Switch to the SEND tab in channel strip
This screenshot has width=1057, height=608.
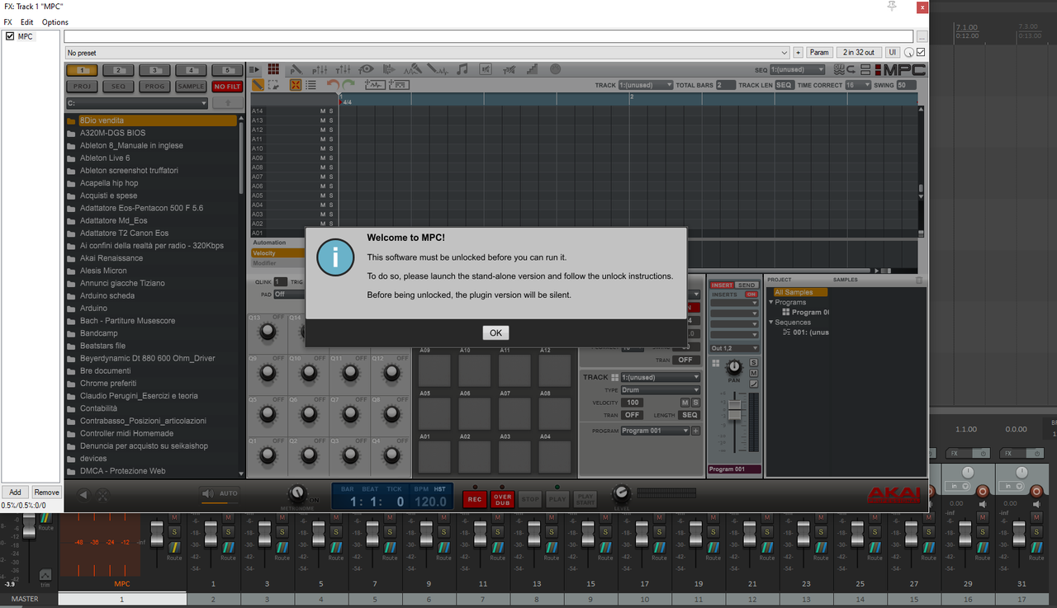point(747,285)
